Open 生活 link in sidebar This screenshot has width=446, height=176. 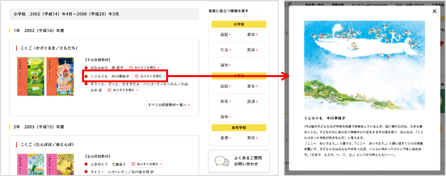tap(225, 50)
